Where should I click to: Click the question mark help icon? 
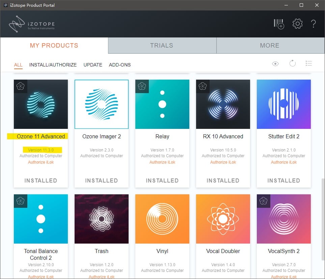(x=314, y=24)
